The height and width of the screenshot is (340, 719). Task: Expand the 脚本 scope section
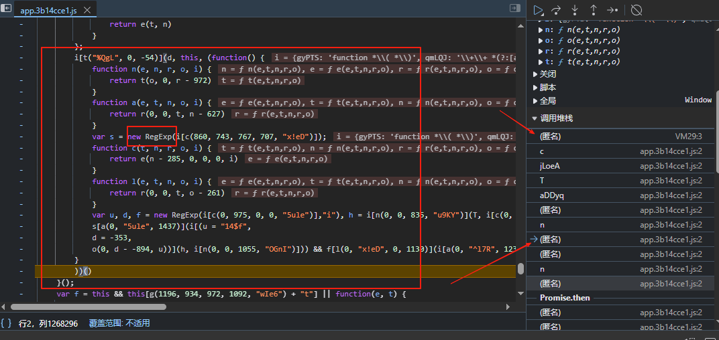pos(548,88)
